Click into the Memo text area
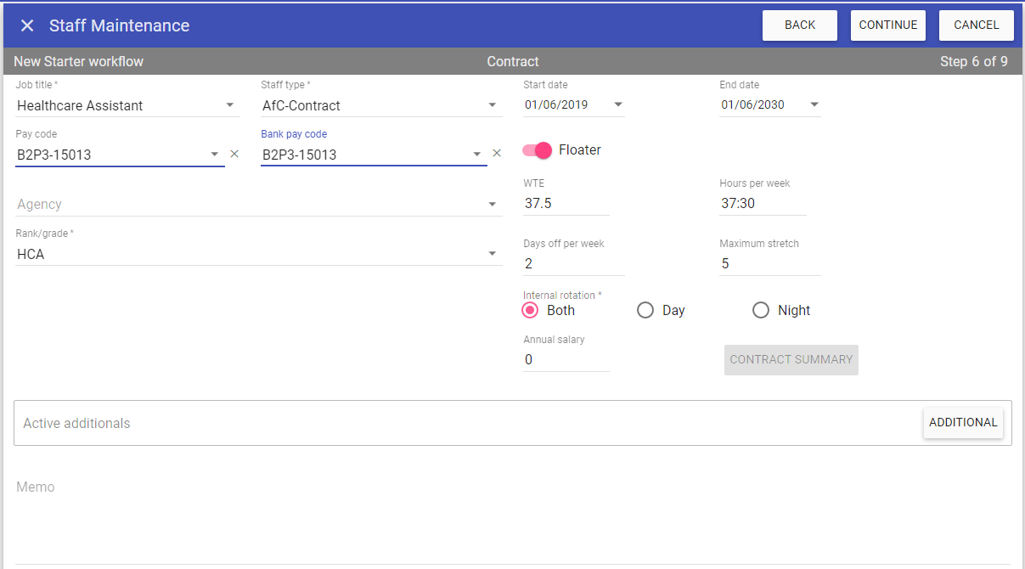Image resolution: width=1025 pixels, height=569 pixels. pos(510,518)
